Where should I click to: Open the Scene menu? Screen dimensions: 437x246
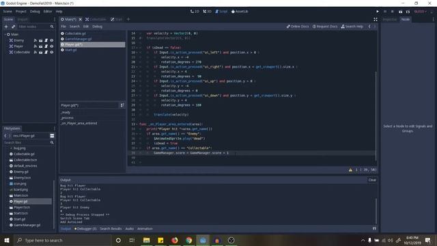point(8,12)
